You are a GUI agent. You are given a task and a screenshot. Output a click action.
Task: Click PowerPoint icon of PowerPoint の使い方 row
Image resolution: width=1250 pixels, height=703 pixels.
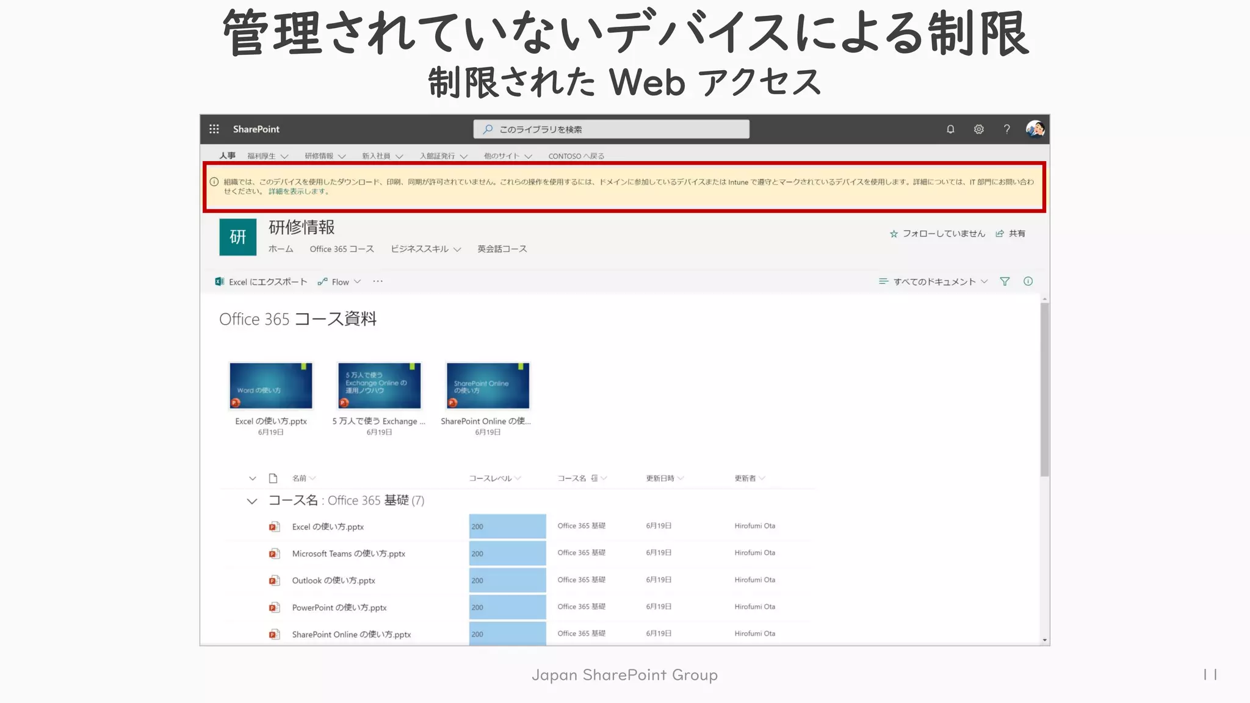pyautogui.click(x=274, y=607)
